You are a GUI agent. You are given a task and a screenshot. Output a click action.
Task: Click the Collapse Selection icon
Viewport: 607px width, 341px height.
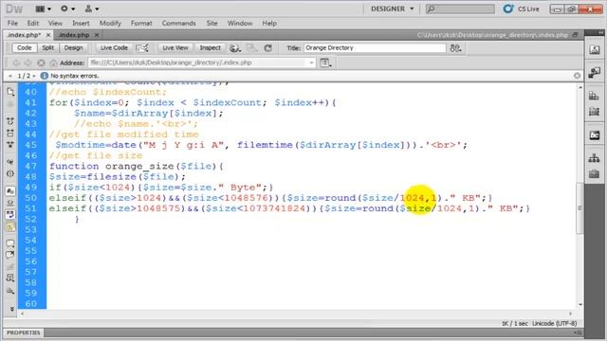[10, 133]
